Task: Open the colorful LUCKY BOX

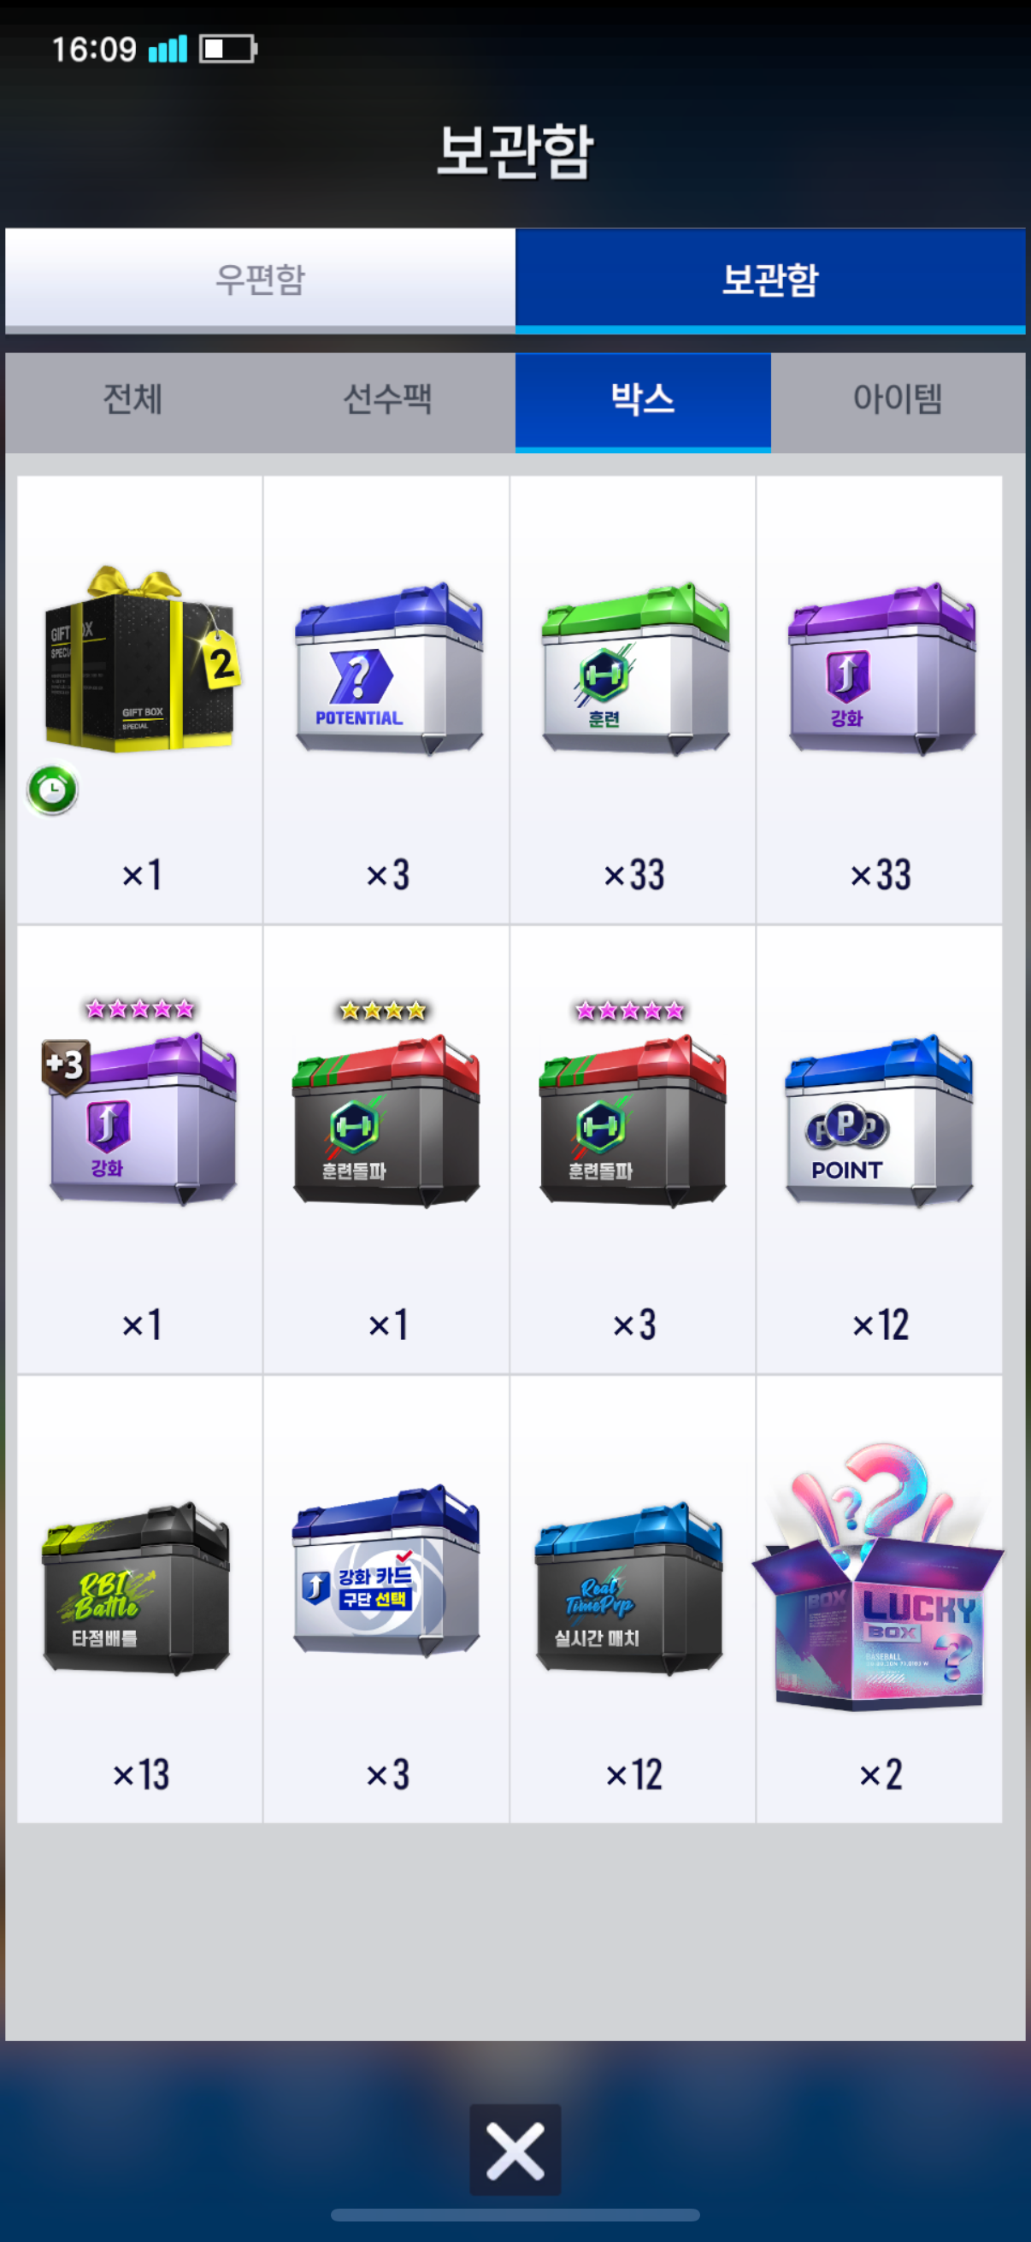Action: tap(880, 1600)
